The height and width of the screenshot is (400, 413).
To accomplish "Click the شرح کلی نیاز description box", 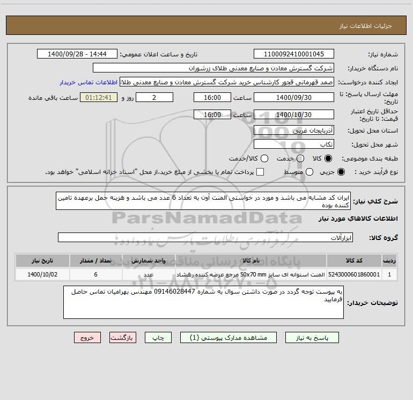I will click(203, 201).
